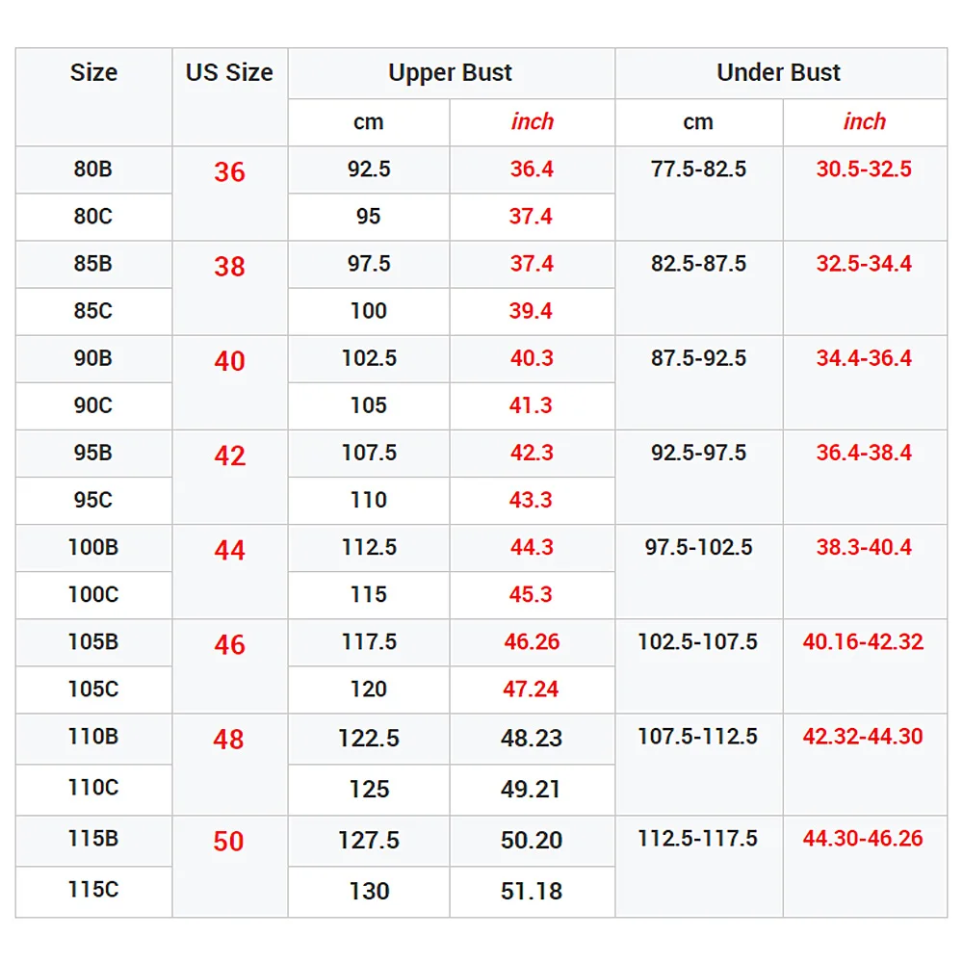963x963 pixels.
Task: Click the Size column header
Action: point(93,73)
